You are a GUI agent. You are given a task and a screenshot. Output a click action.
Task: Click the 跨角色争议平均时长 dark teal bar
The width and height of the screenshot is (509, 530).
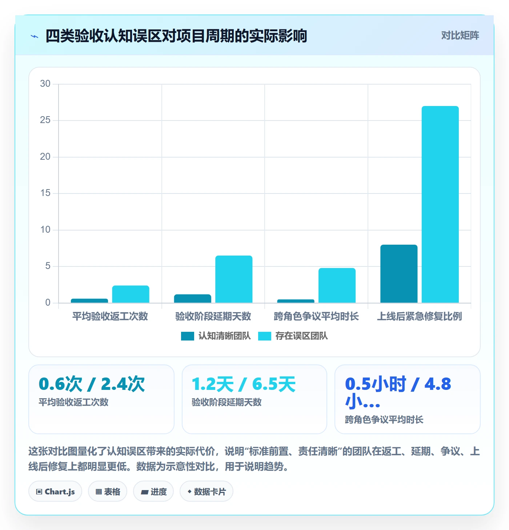click(x=296, y=301)
